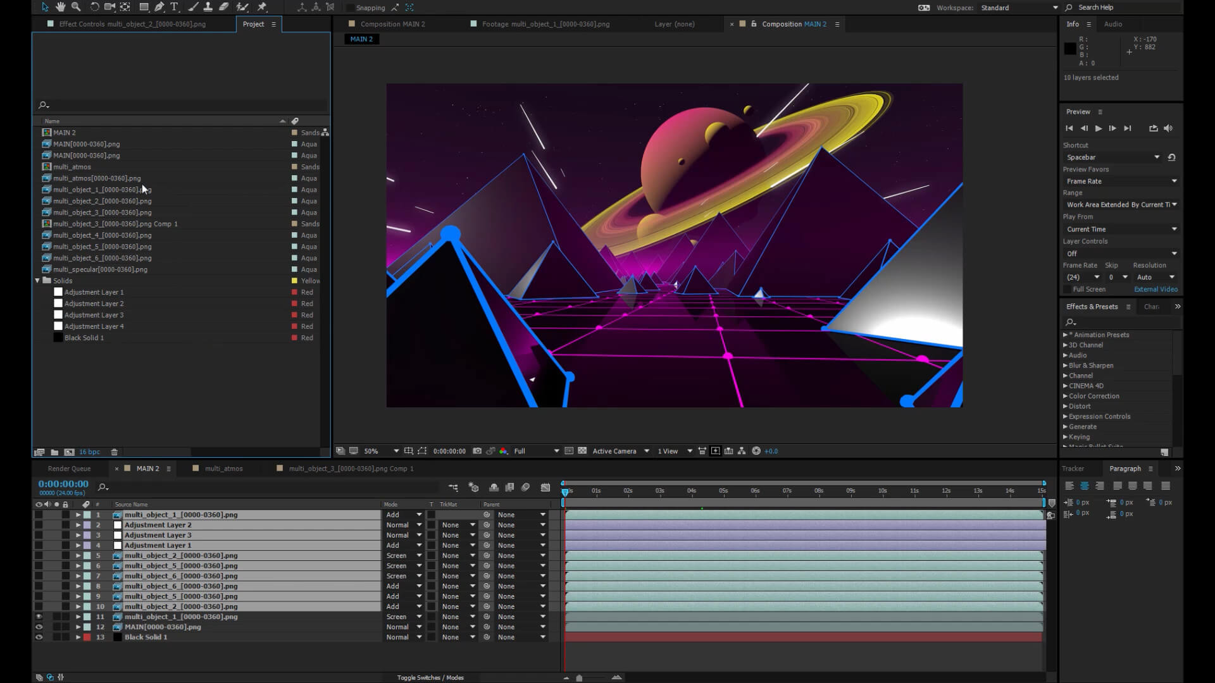Image resolution: width=1215 pixels, height=683 pixels.
Task: Take a snapshot with camera icon
Action: click(x=477, y=451)
